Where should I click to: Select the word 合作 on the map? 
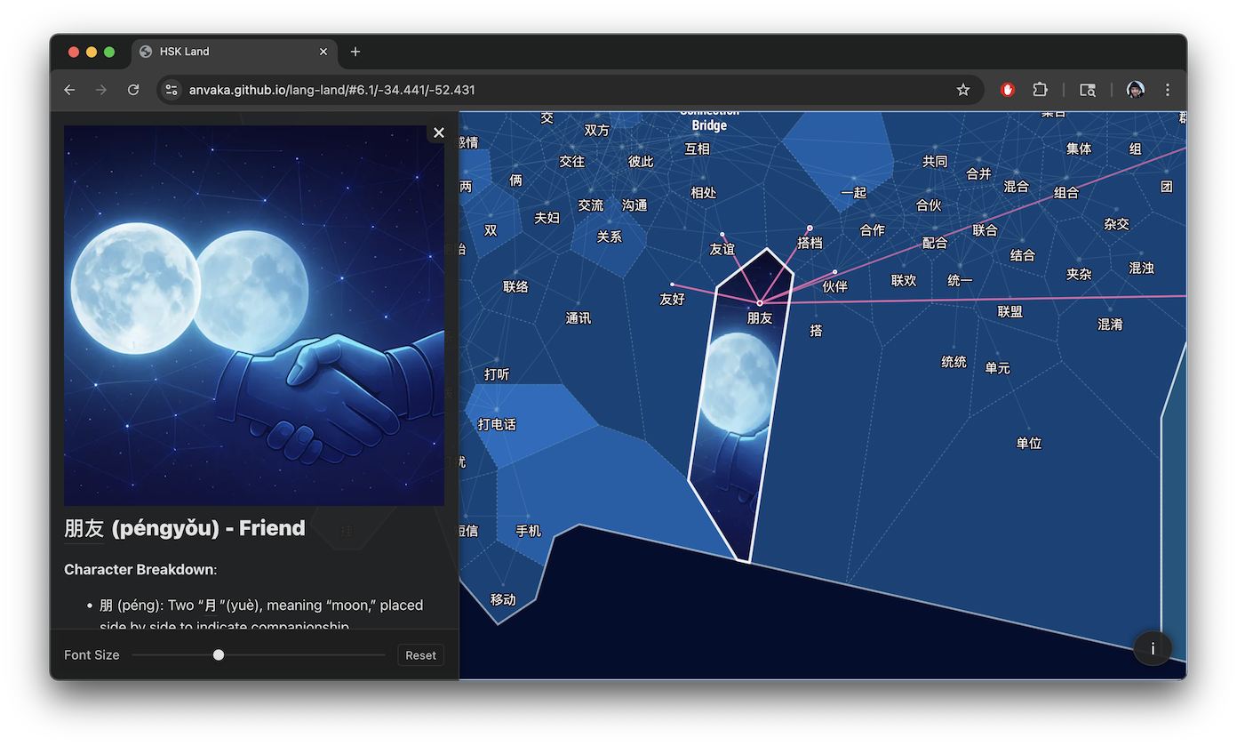(872, 229)
